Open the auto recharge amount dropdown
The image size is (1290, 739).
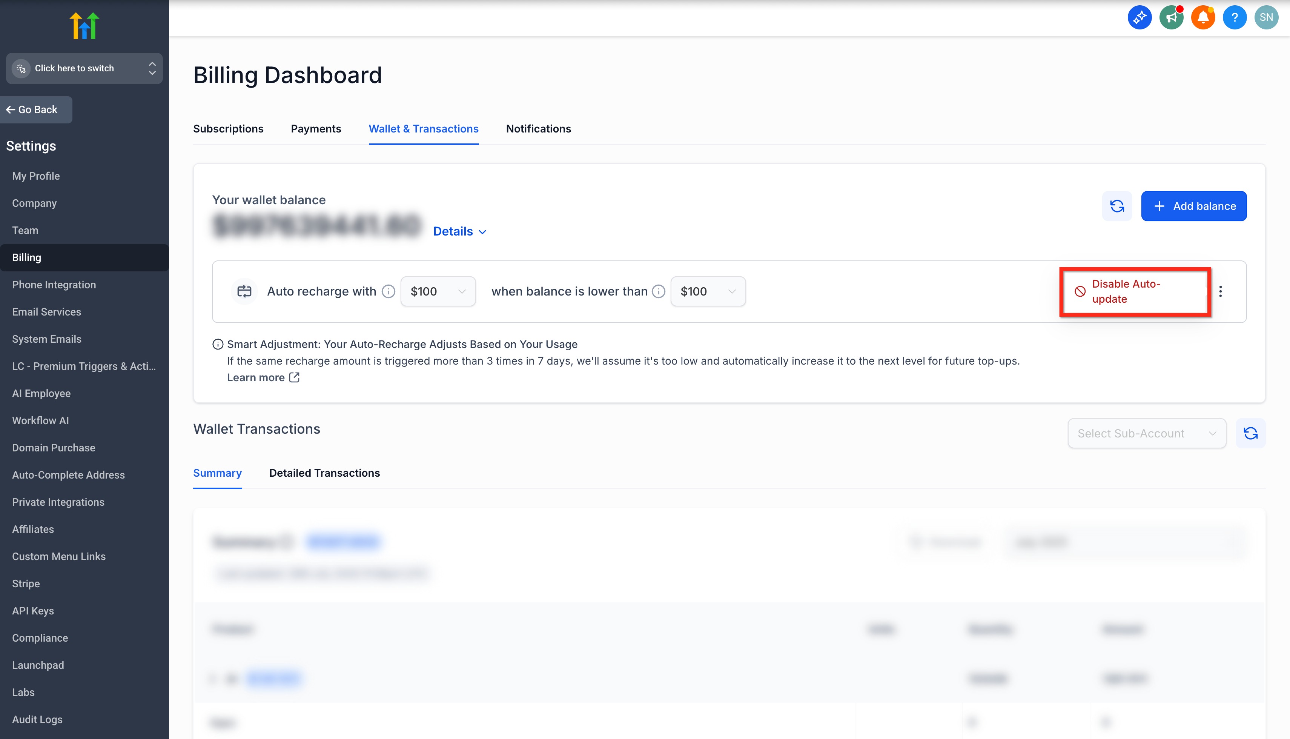click(x=438, y=291)
